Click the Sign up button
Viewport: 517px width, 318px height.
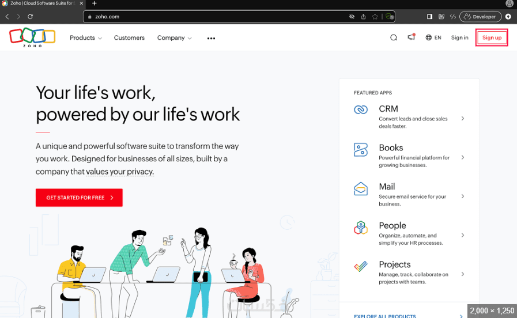[x=492, y=37]
